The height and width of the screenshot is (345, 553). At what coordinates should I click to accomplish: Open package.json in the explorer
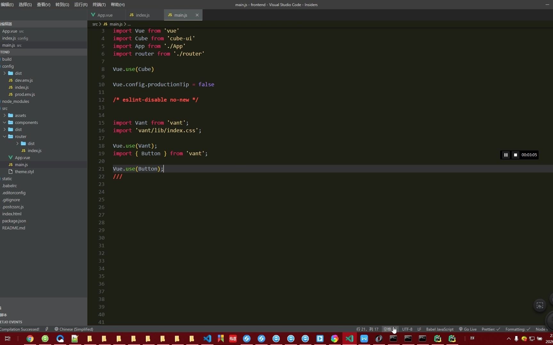[x=14, y=221]
